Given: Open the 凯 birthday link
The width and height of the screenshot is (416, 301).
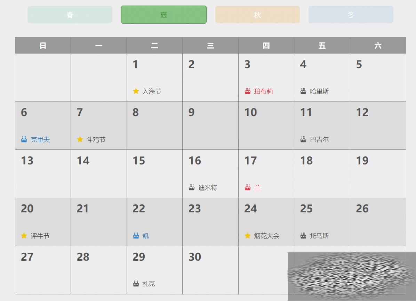Looking at the screenshot, I should pyautogui.click(x=146, y=236).
